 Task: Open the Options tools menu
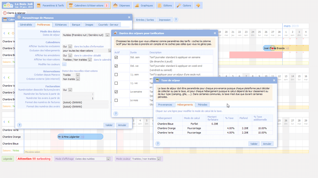(184, 5)
